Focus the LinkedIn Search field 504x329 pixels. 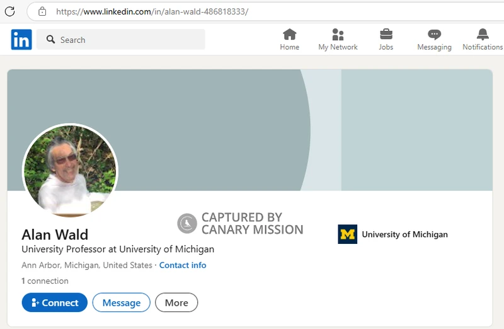point(120,39)
